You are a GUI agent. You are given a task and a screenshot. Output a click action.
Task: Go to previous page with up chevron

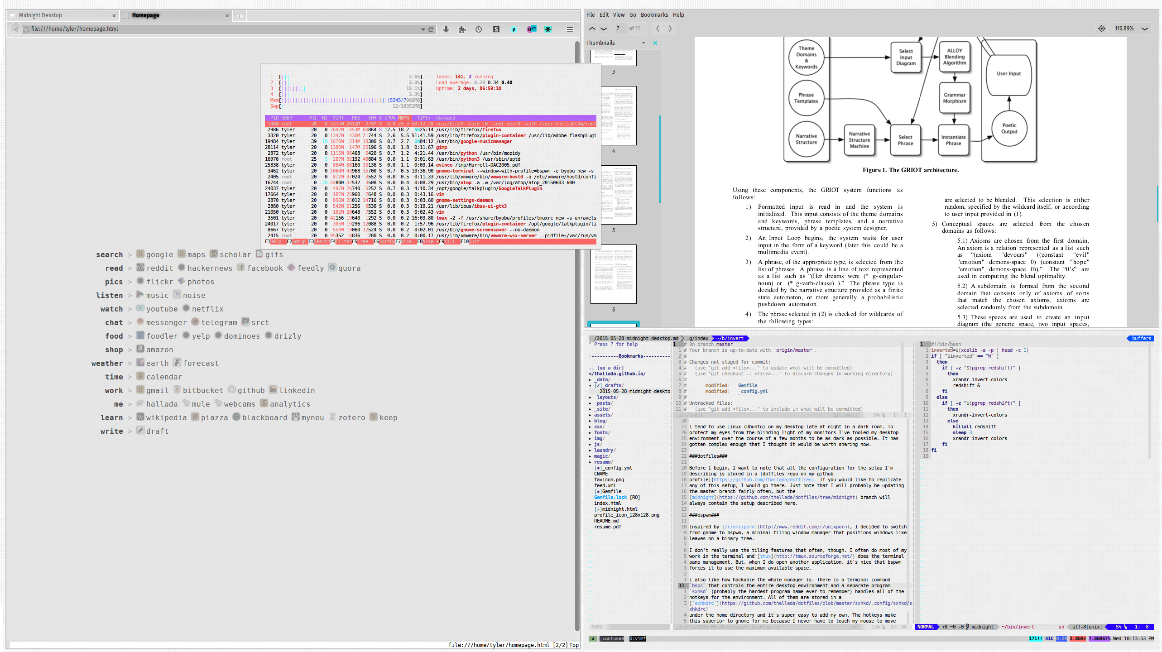point(592,29)
